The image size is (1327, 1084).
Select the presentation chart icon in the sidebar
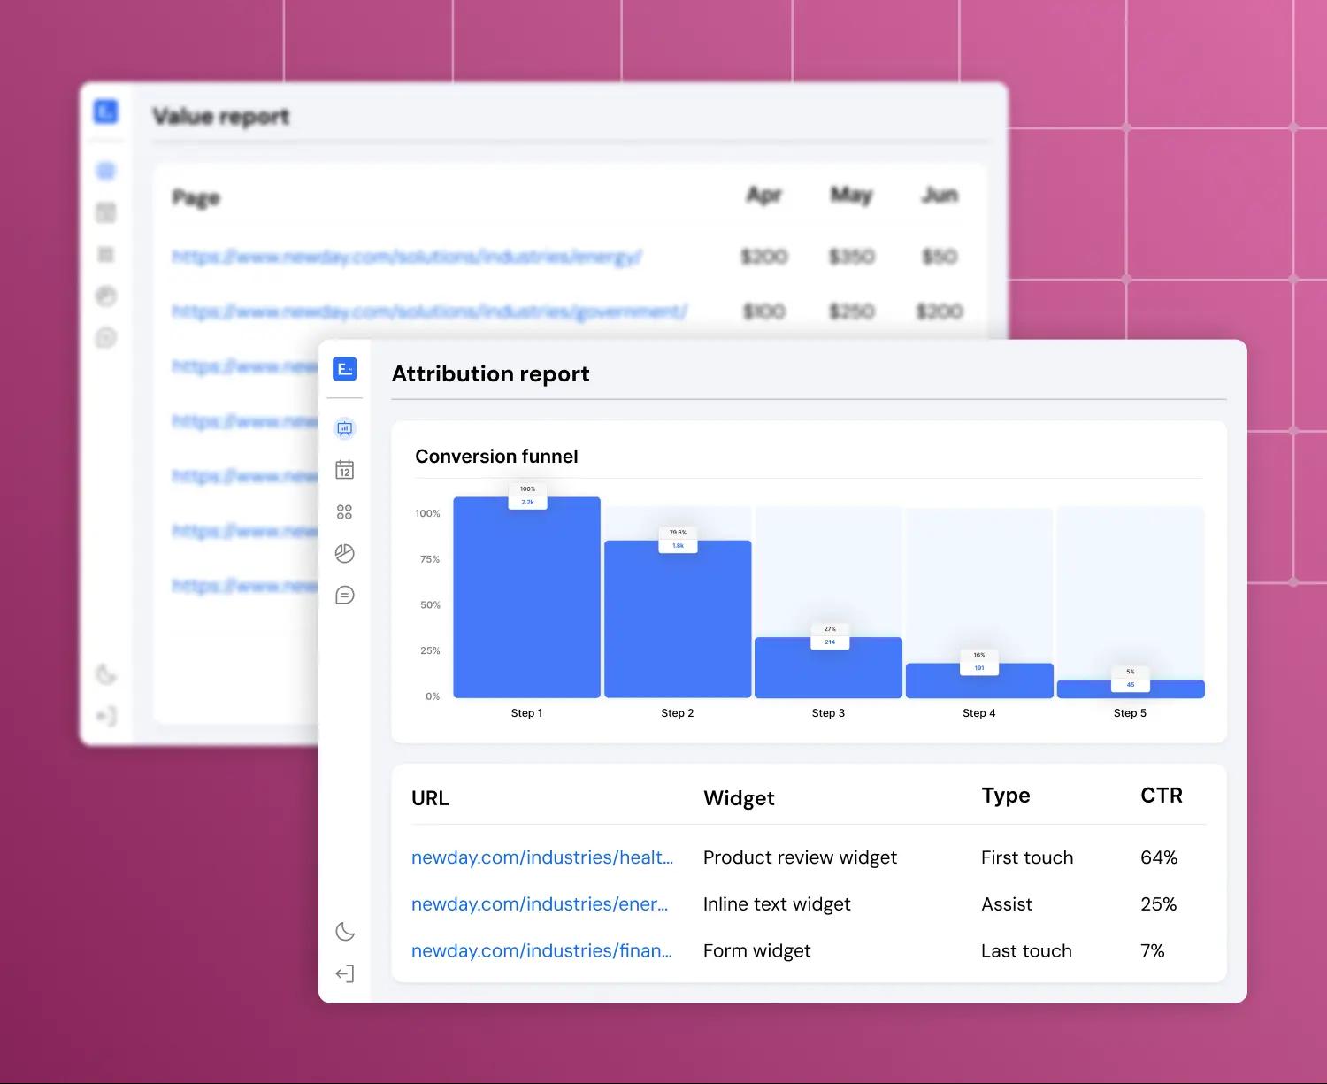[x=345, y=428]
